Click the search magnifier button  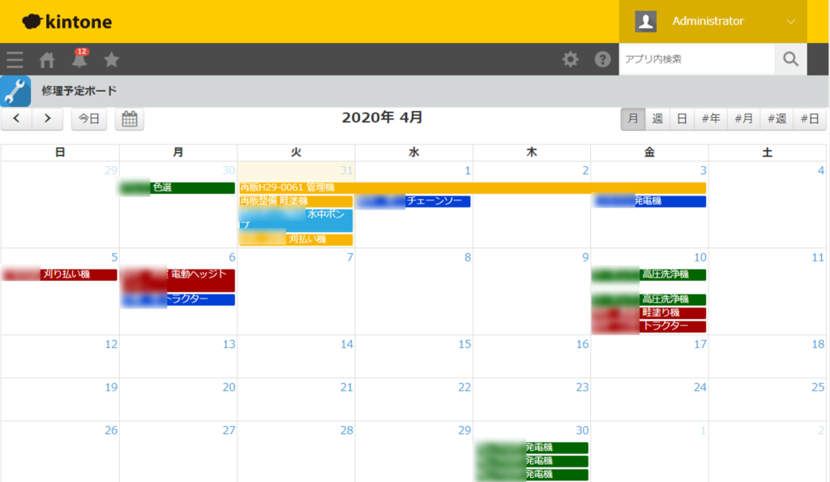(791, 58)
